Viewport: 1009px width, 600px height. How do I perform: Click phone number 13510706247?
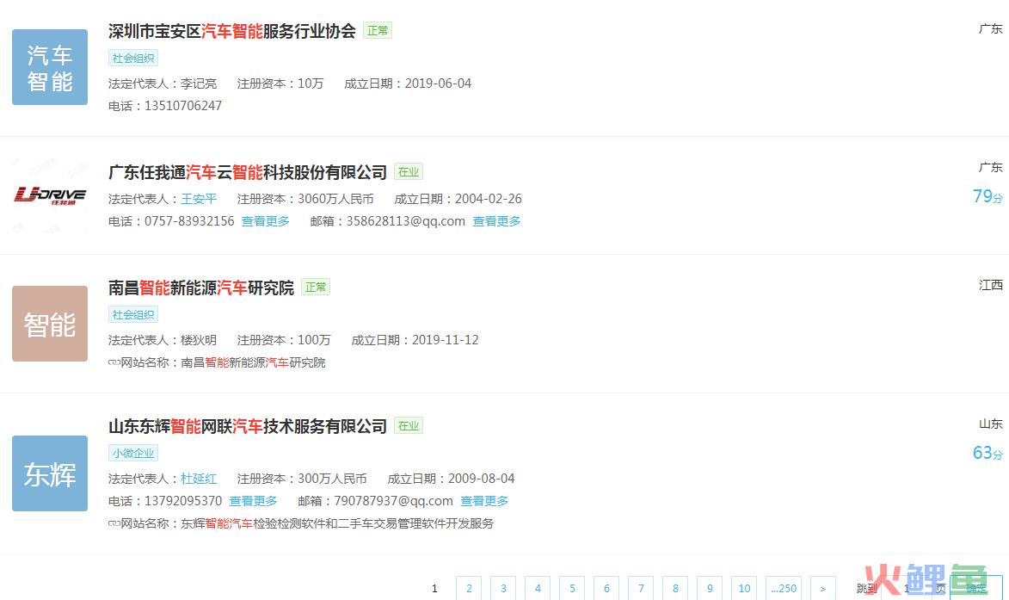[182, 106]
